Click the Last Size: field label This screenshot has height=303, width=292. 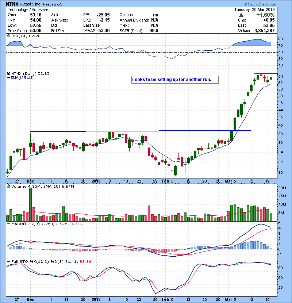click(92, 25)
